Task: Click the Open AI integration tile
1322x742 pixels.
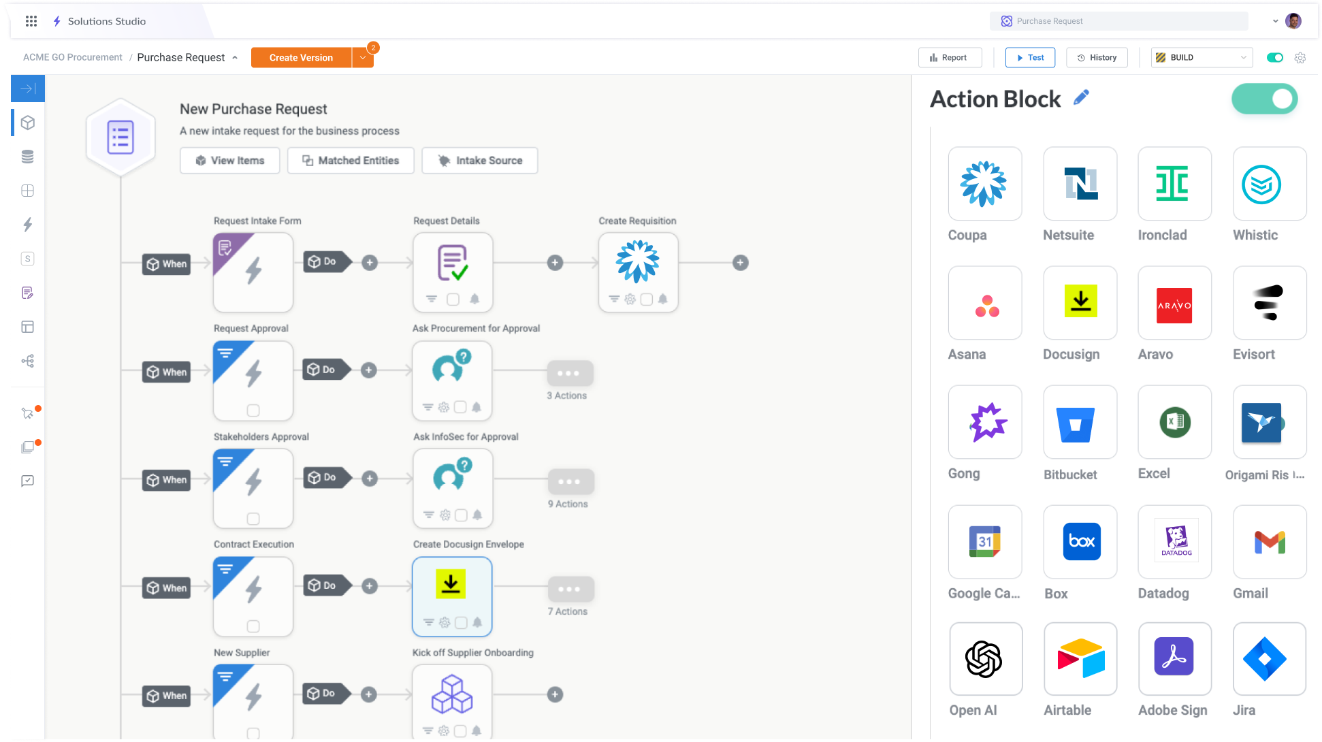Action: point(985,659)
